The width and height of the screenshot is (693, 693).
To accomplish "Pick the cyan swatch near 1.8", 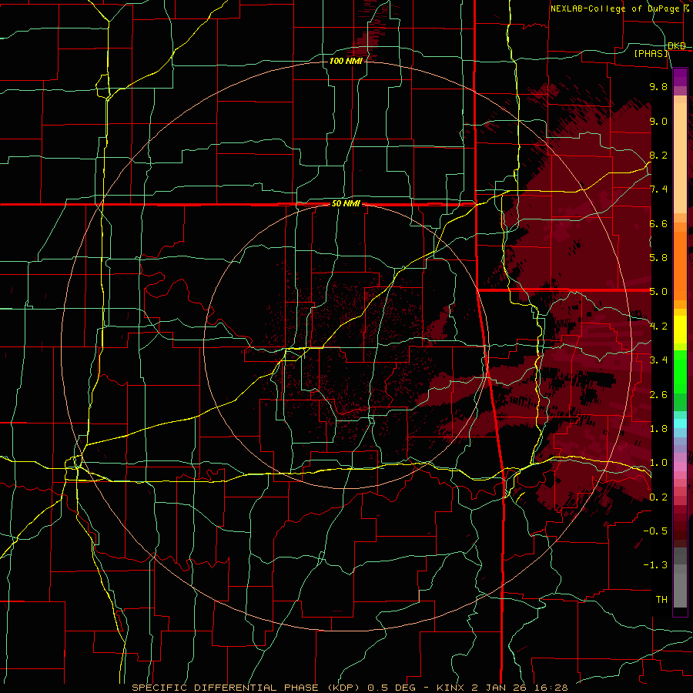I will [x=680, y=423].
